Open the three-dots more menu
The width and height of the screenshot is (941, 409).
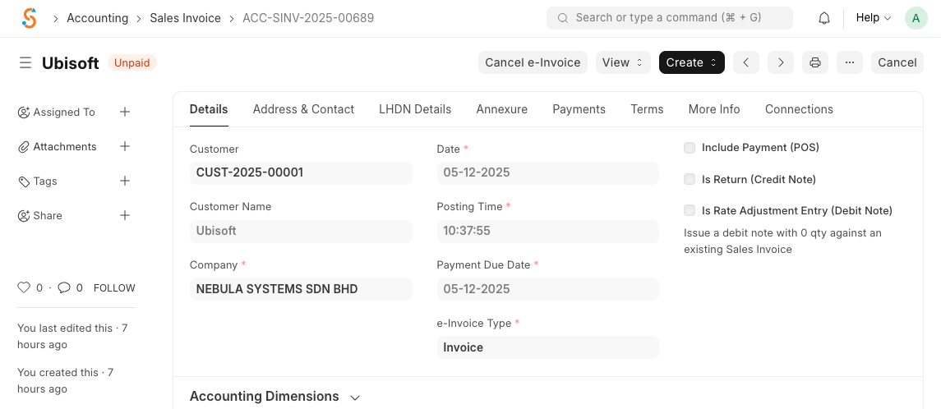pos(849,62)
